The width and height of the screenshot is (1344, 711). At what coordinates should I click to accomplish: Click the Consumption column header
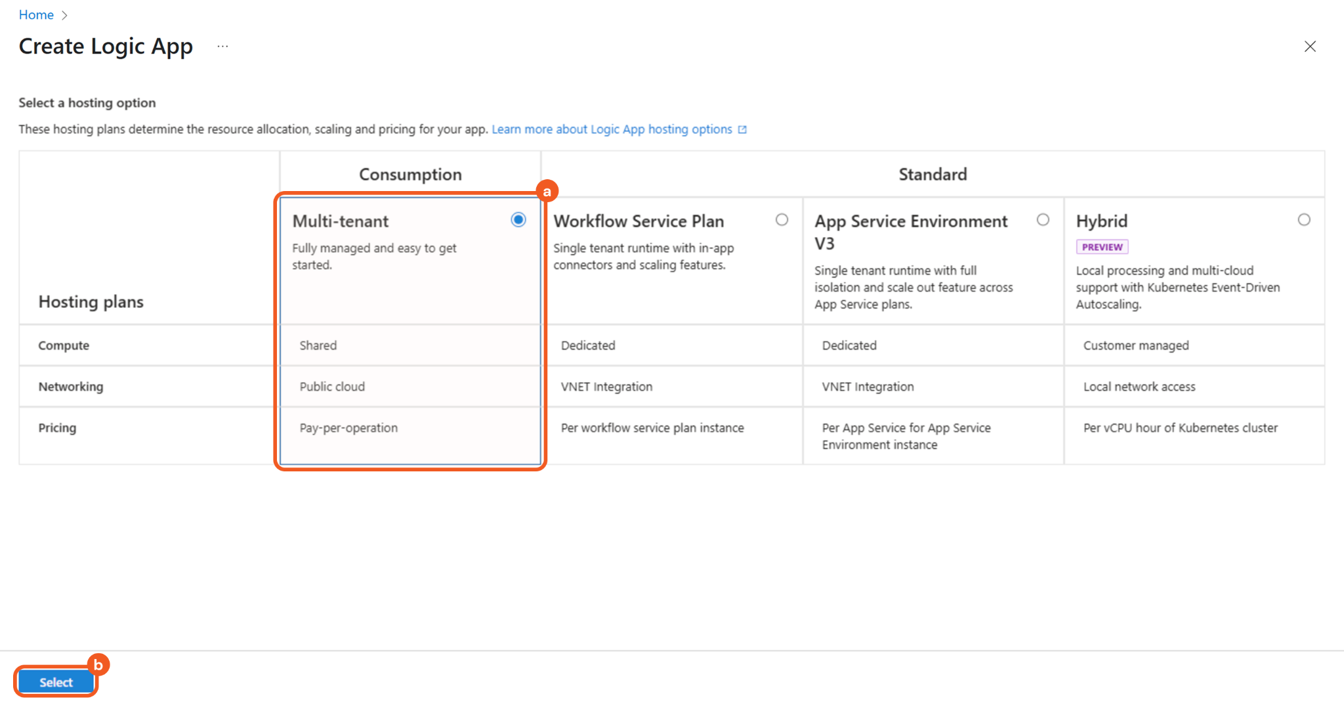[410, 175]
